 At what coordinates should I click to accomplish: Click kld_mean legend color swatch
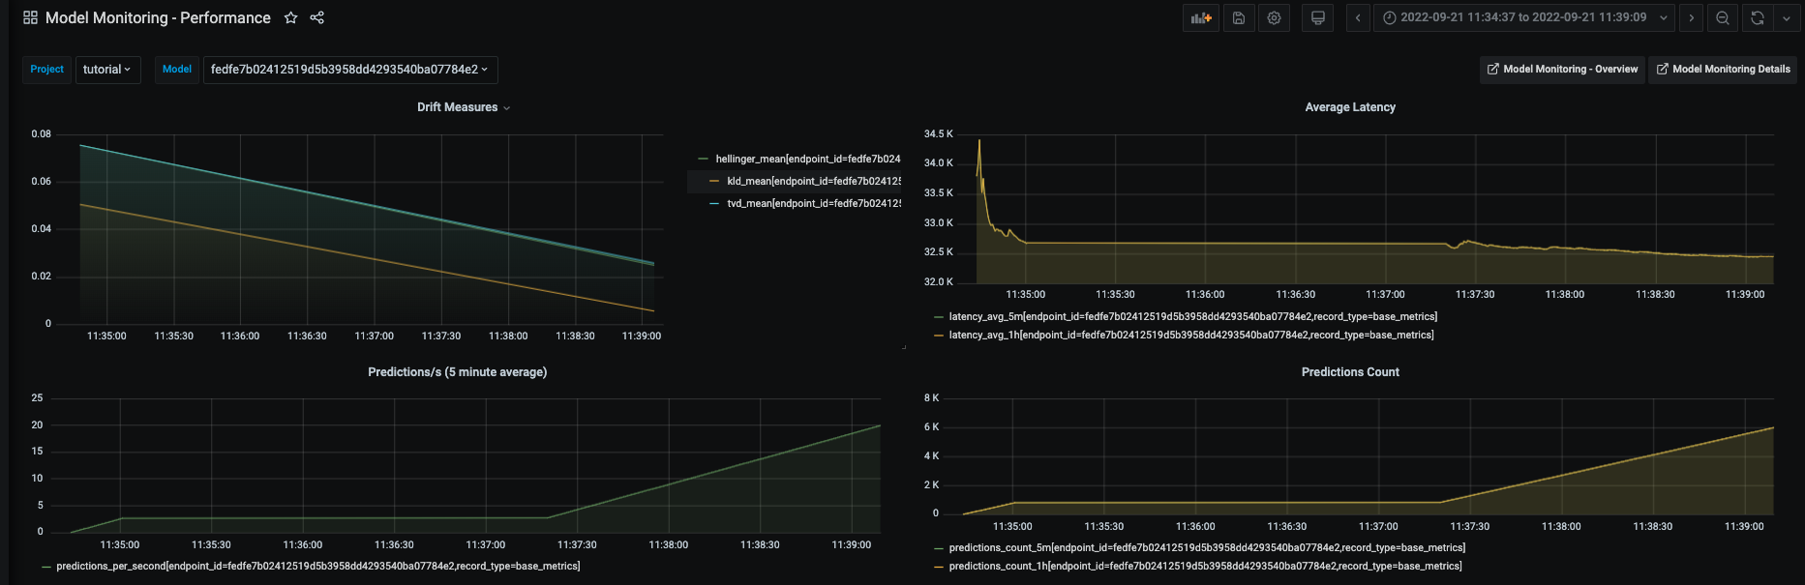click(714, 181)
